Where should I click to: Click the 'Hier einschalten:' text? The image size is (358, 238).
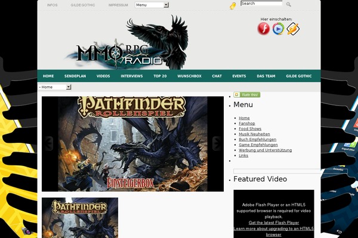[x=276, y=20]
